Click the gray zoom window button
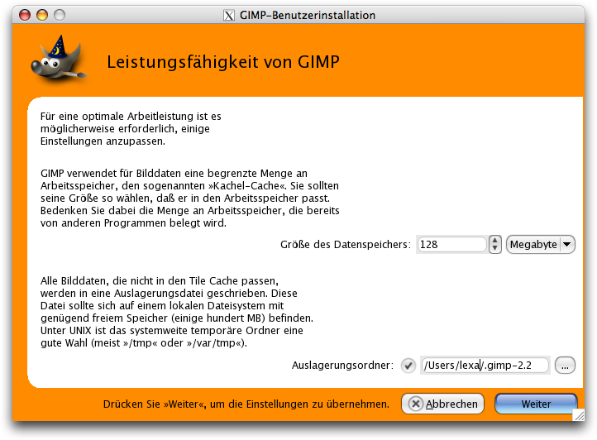The height and width of the screenshot is (440, 597). click(x=60, y=15)
